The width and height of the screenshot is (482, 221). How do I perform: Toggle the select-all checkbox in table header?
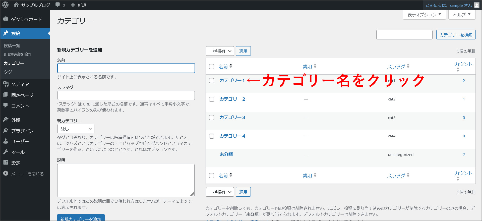click(212, 67)
